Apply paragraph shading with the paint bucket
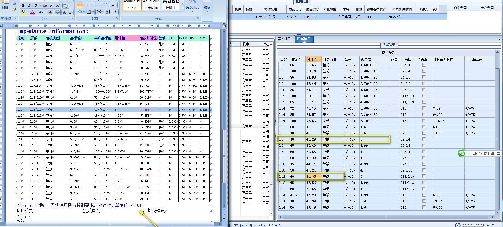This screenshot has width=503, height=227. click(80, 12)
